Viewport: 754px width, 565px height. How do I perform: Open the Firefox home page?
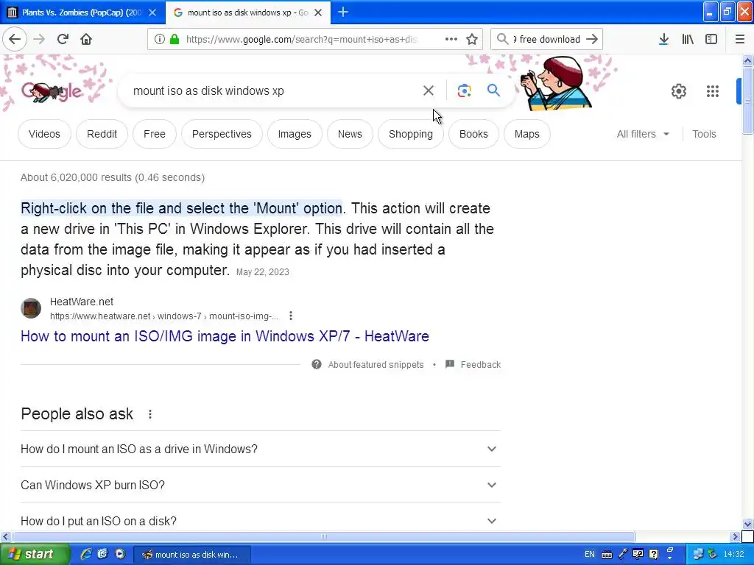(86, 39)
